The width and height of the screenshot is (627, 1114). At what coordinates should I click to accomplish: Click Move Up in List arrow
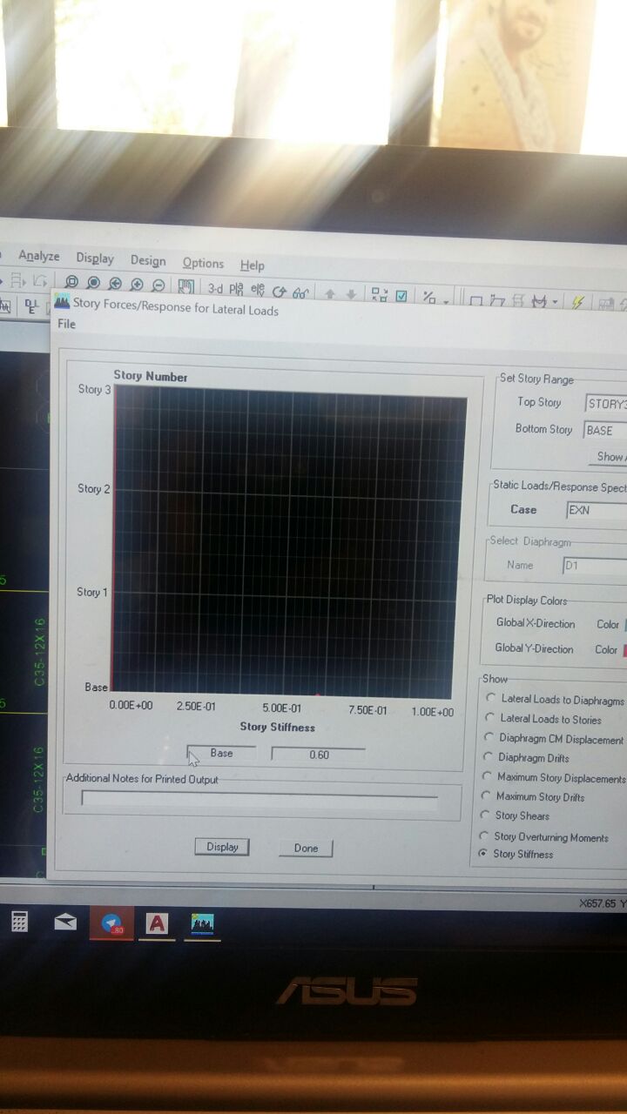click(x=330, y=294)
